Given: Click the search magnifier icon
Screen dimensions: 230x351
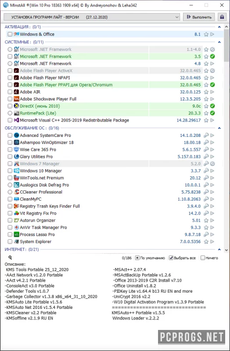Looking at the screenshot, I should pos(10,258).
